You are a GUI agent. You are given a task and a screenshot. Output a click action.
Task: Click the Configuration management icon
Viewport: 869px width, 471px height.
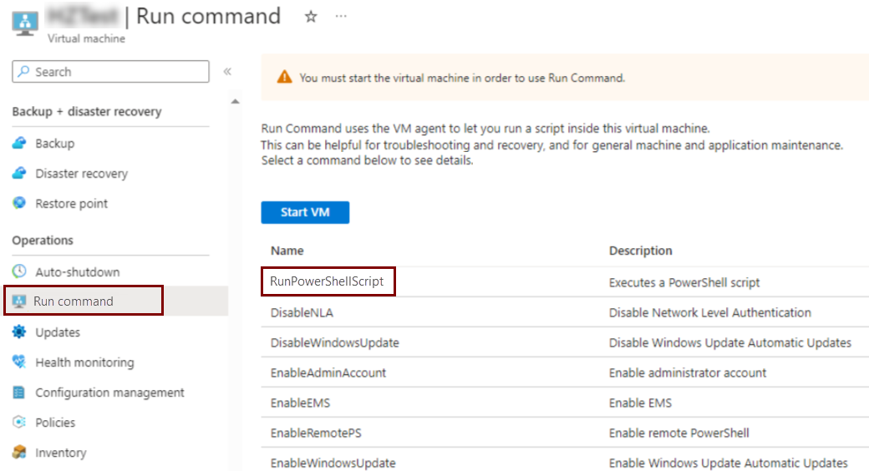19,392
